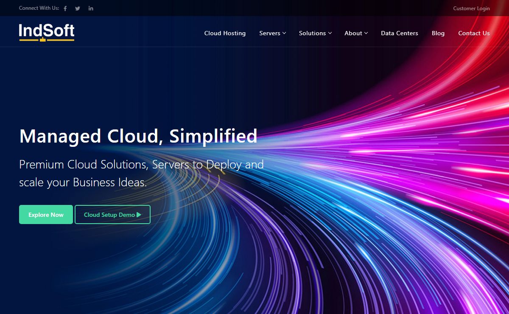Expand the Solutions dropdown menu
The height and width of the screenshot is (314, 509).
coord(315,33)
